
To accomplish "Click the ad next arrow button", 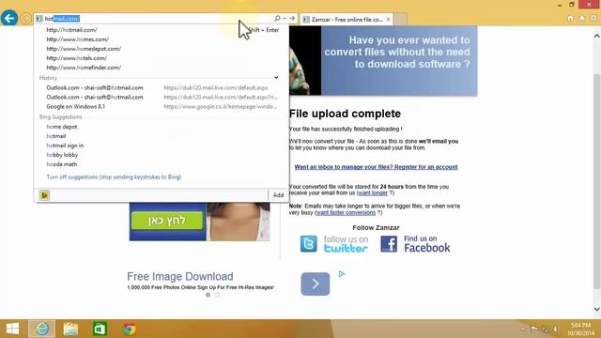I will coord(316,284).
